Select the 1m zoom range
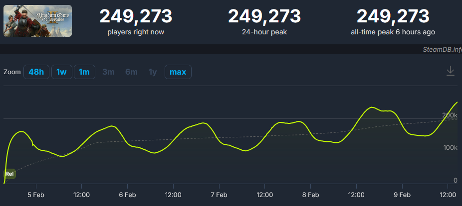The image size is (462, 206). click(84, 72)
